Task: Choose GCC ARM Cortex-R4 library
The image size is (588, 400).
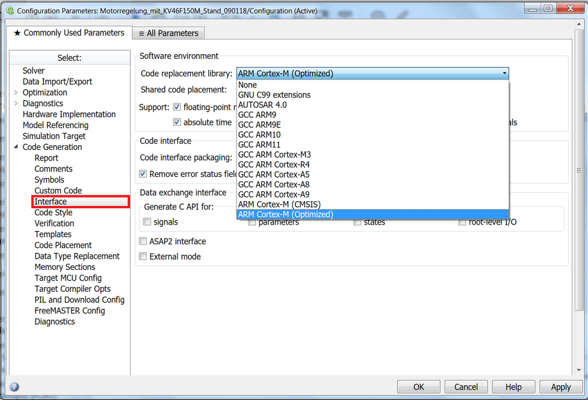Action: click(373, 165)
